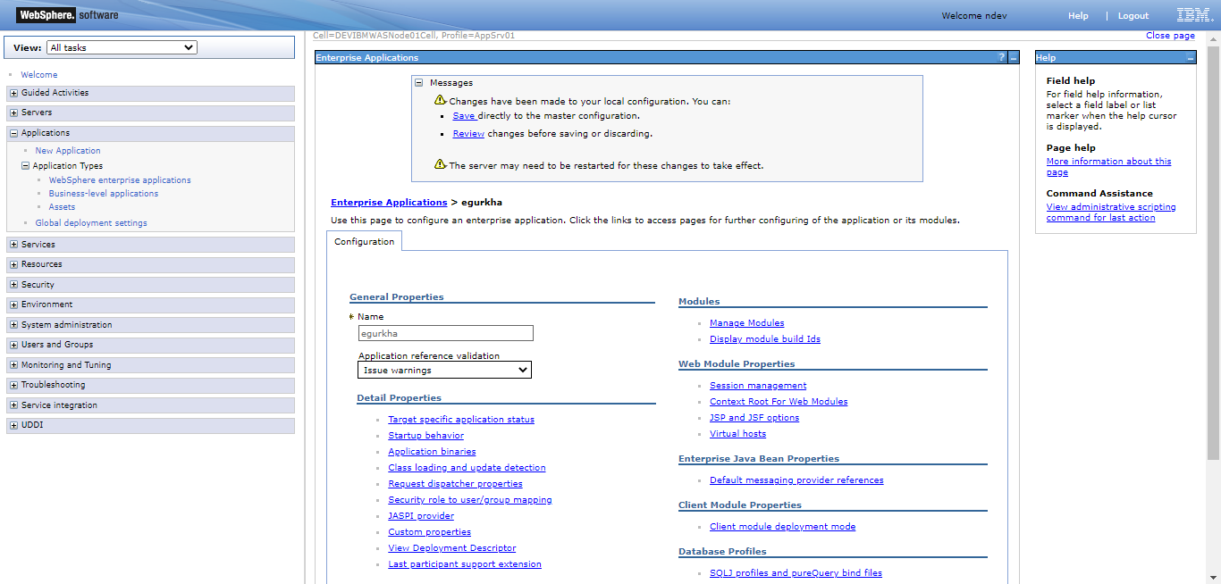Viewport: 1221px width, 584px height.
Task: Open New Application in navigation
Action: (68, 151)
